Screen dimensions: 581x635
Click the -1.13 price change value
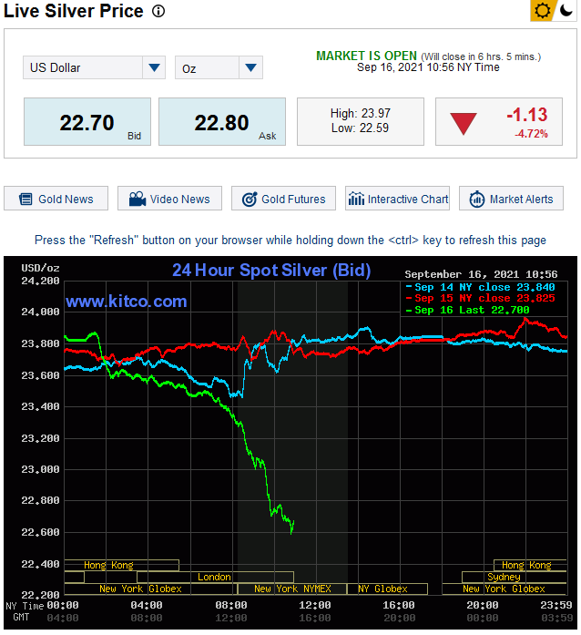coord(527,115)
